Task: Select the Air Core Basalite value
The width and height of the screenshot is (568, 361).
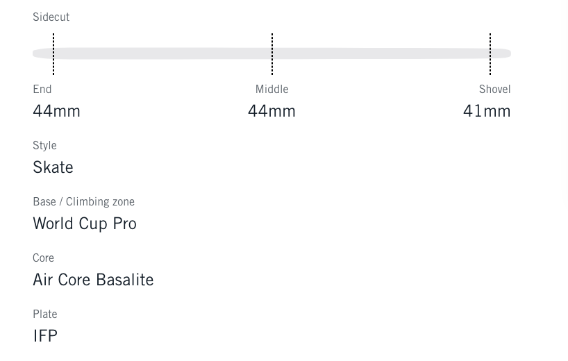Action: pos(93,280)
